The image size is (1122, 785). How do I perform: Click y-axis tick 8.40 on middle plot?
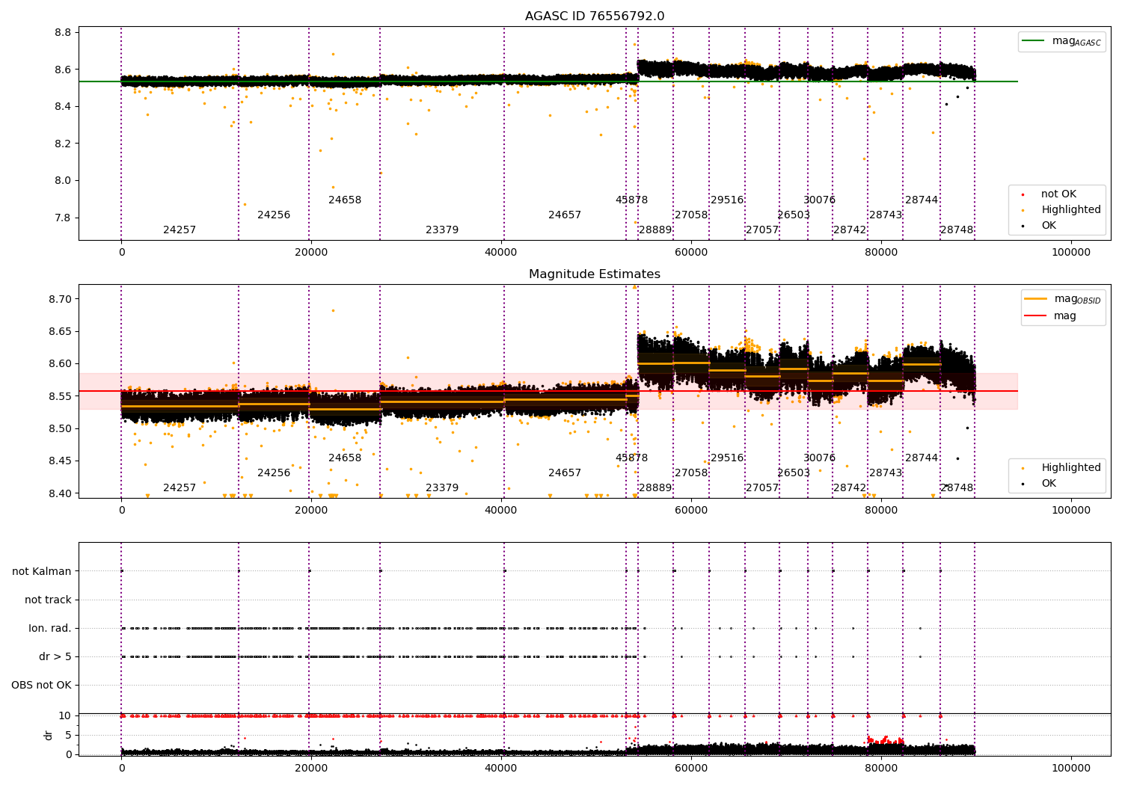pos(61,493)
